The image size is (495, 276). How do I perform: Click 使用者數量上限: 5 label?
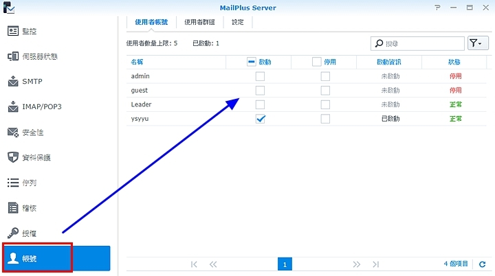pyautogui.click(x=152, y=43)
